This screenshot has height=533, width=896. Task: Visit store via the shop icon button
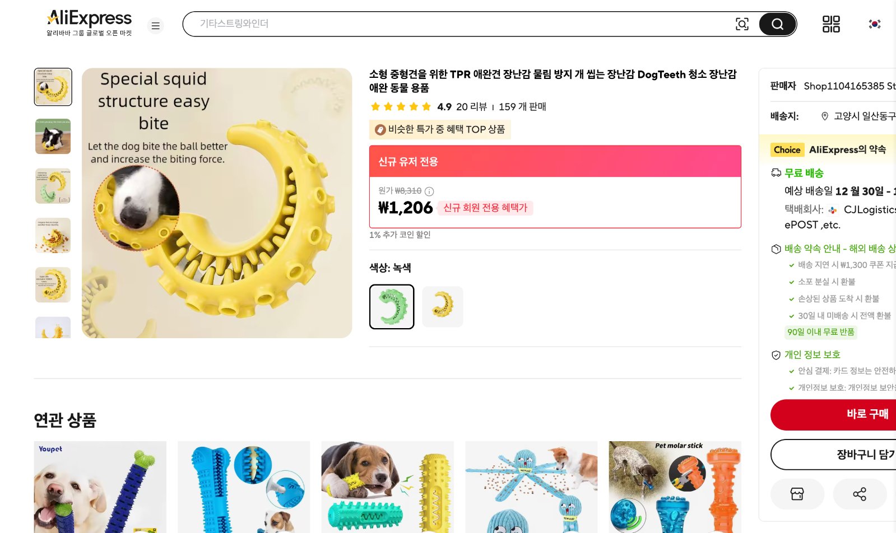(x=797, y=494)
